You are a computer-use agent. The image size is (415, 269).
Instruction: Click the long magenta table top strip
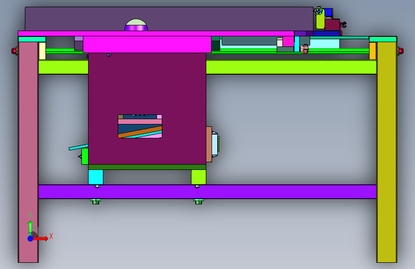(x=156, y=34)
